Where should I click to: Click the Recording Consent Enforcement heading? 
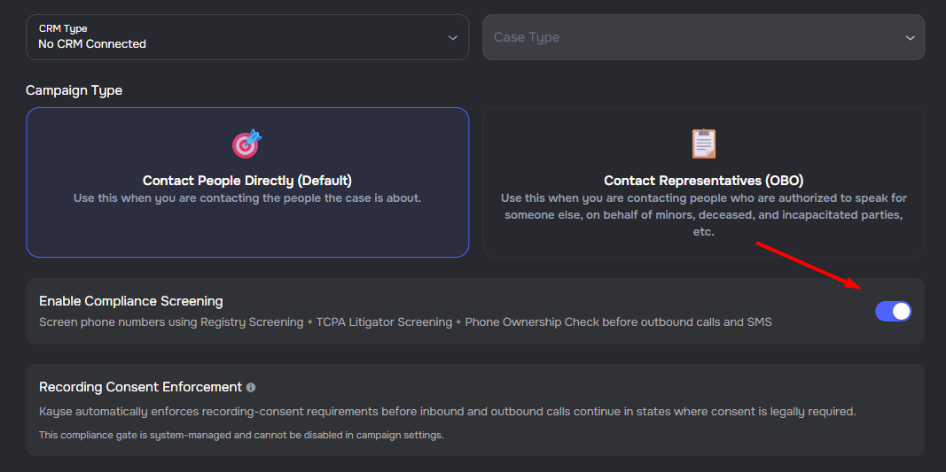tap(140, 387)
